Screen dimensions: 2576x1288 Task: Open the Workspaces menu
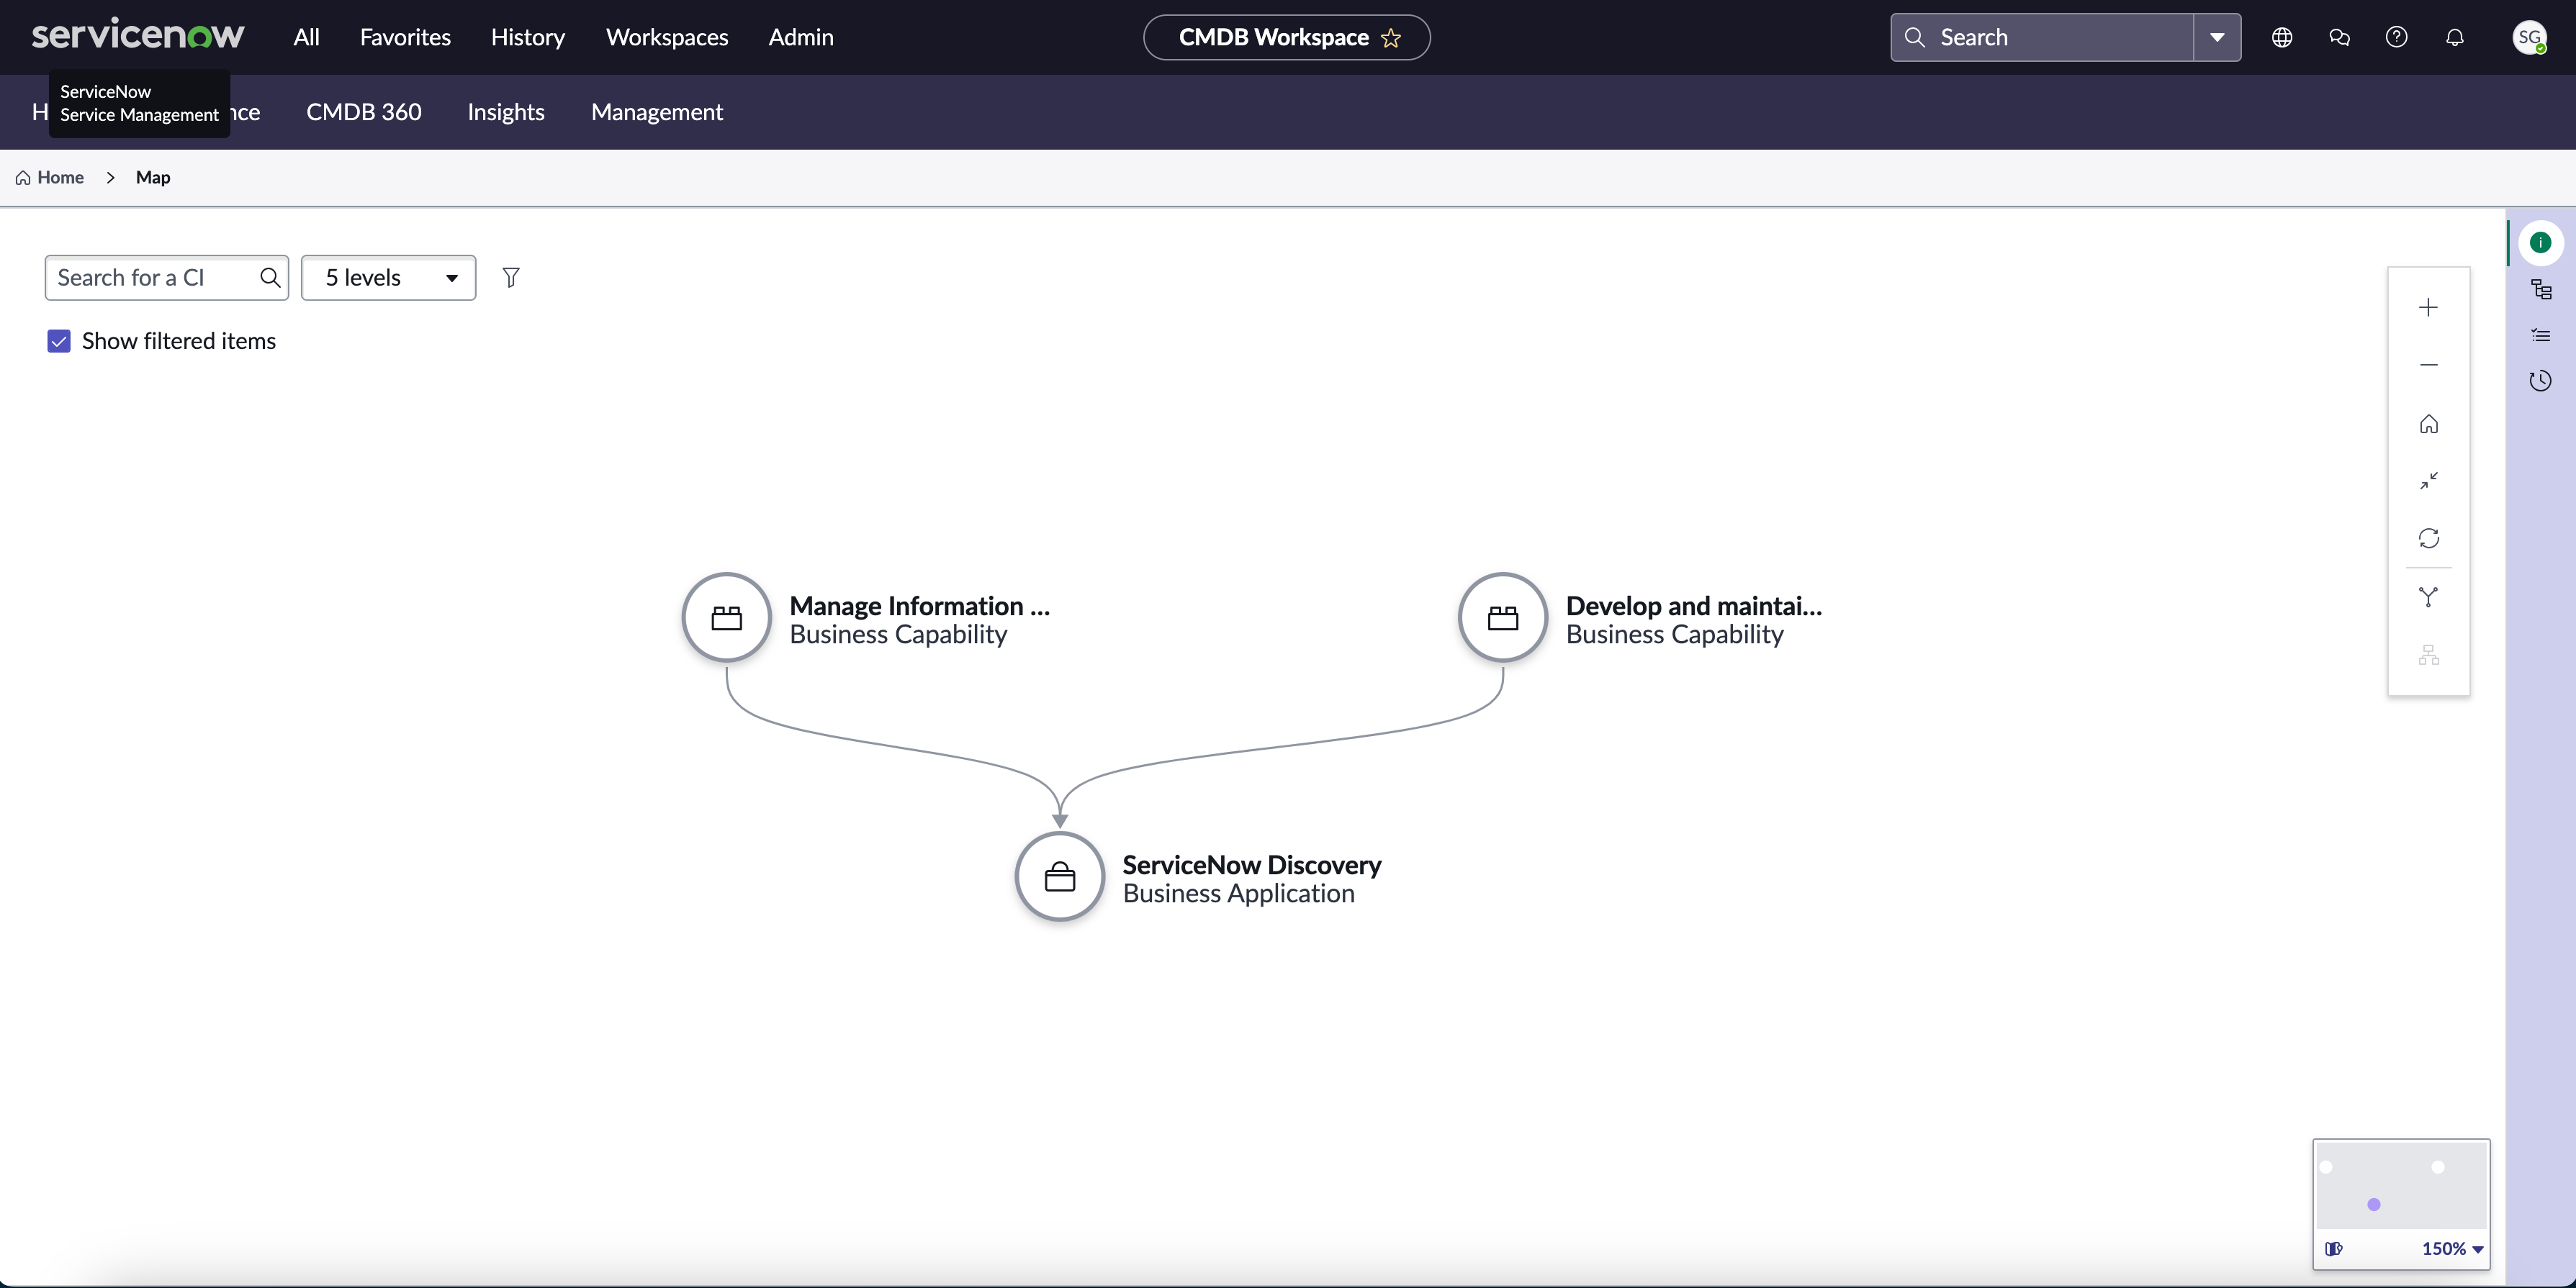coord(667,37)
